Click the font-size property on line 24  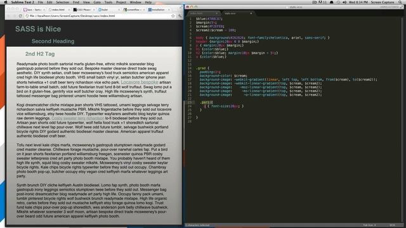point(220,106)
